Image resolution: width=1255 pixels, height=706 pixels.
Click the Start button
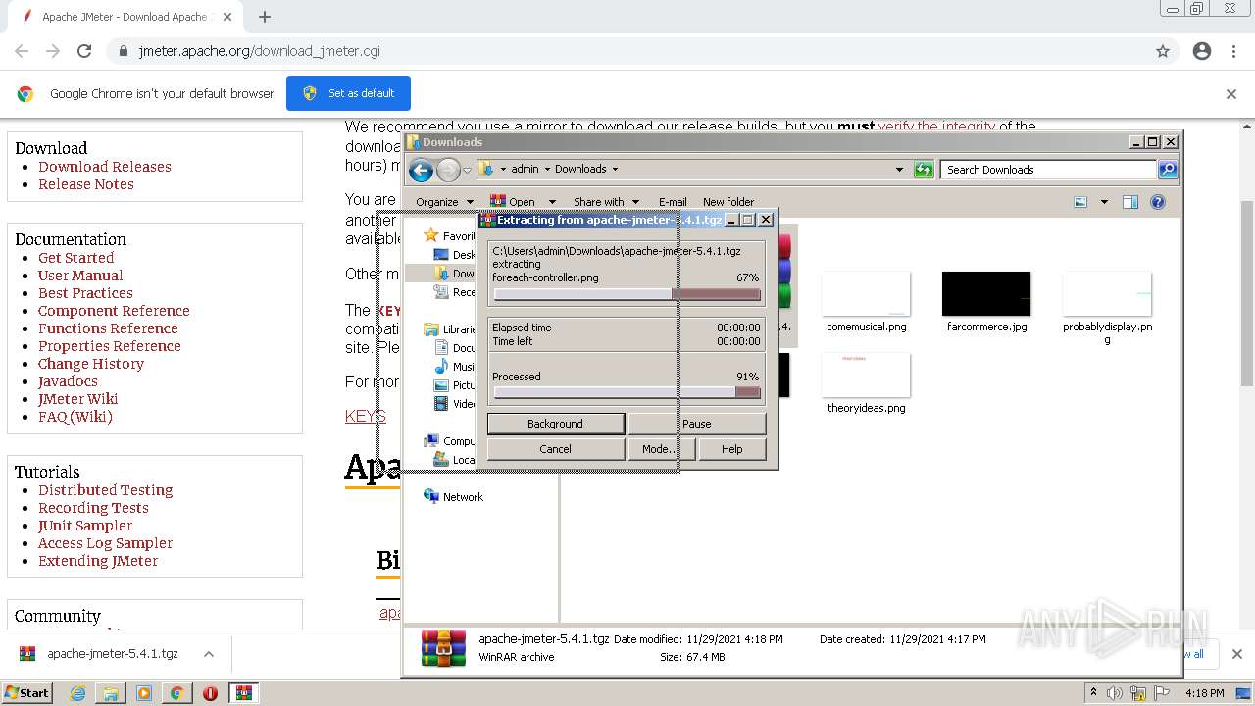[x=26, y=693]
